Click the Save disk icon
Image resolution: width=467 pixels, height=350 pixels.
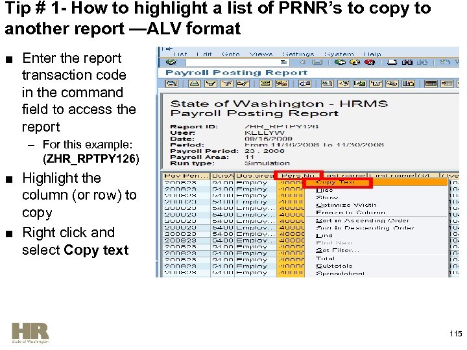point(317,62)
